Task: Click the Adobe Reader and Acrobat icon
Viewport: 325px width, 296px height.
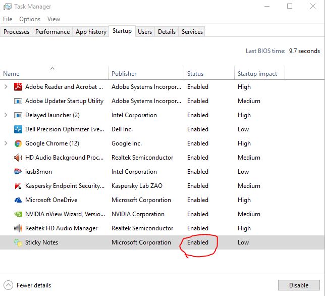Action: [x=18, y=87]
